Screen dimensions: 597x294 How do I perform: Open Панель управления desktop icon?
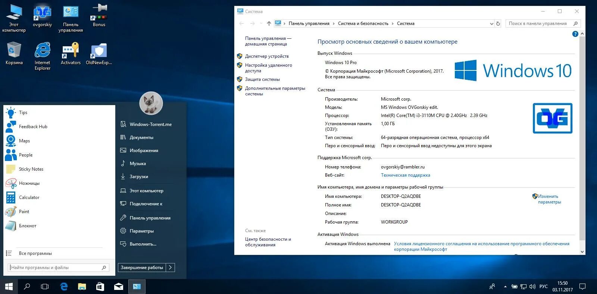click(x=71, y=18)
